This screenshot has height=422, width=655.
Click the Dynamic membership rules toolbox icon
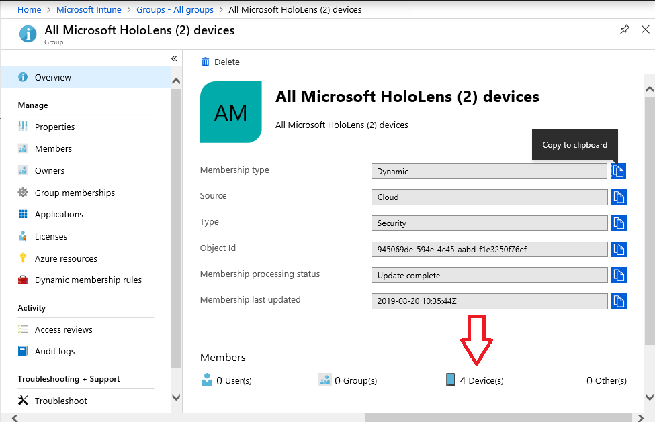(x=23, y=280)
